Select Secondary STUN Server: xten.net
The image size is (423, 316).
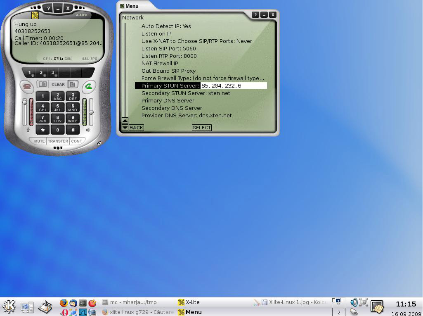[x=186, y=93]
